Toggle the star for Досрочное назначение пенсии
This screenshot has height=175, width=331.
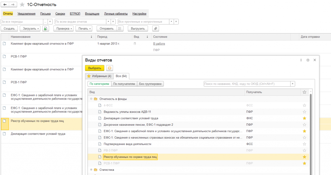tap(304, 125)
